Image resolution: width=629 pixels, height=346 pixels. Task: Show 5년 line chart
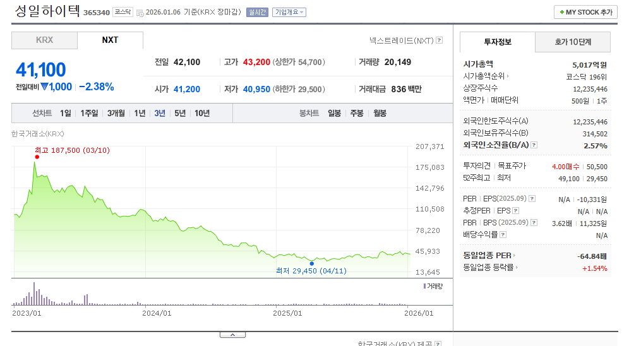(x=180, y=114)
